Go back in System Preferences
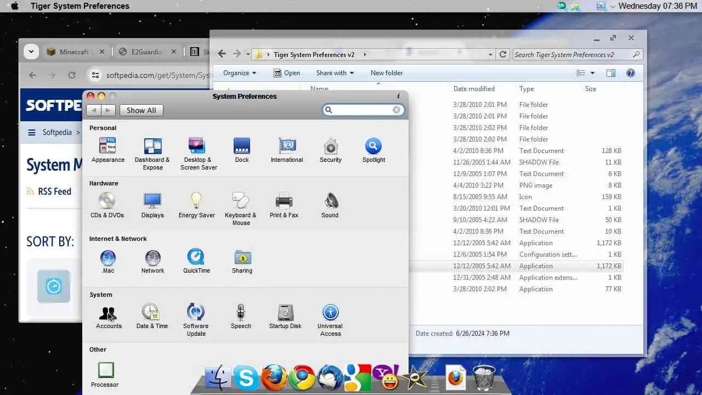The width and height of the screenshot is (702, 395). (x=94, y=110)
